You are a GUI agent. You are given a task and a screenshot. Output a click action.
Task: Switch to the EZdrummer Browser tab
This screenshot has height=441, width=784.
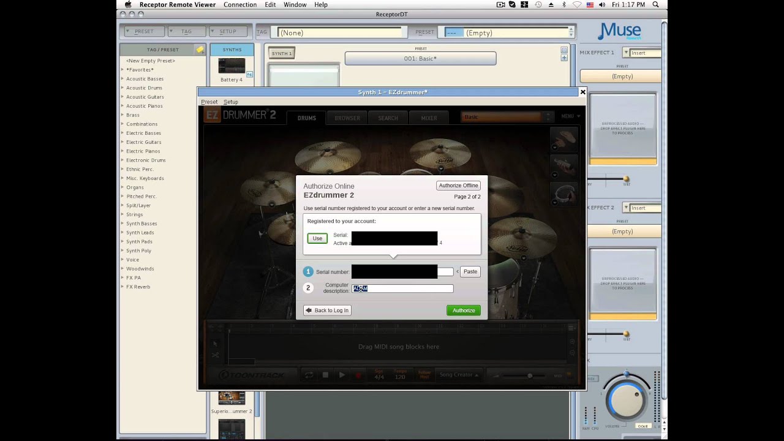click(347, 118)
